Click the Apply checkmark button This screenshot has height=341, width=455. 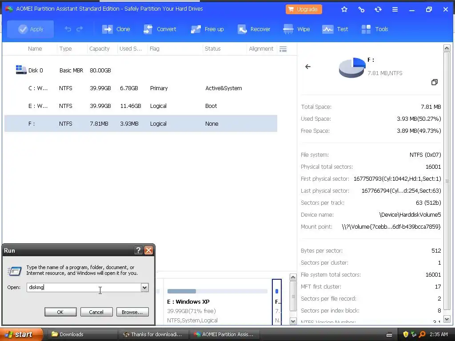[31, 29]
